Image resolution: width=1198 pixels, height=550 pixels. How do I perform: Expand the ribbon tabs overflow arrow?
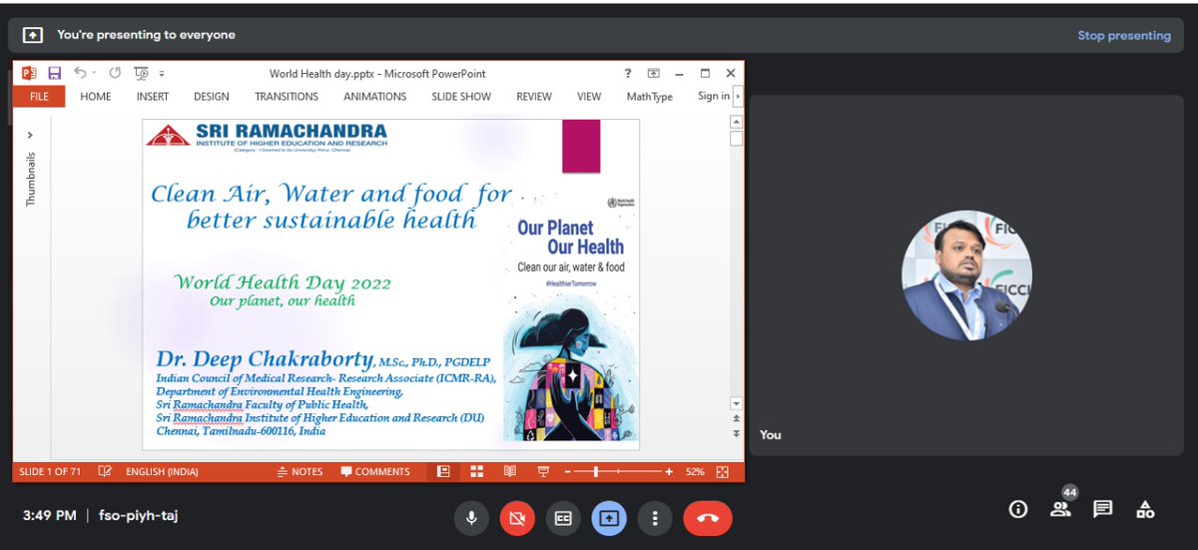[738, 97]
